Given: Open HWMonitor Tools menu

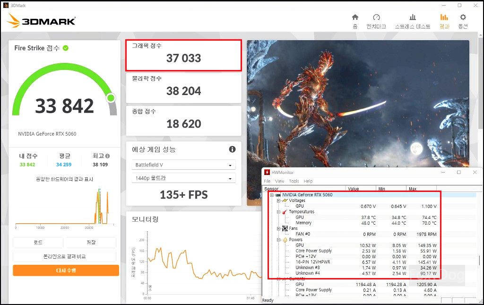Looking at the screenshot, I should click(294, 181).
